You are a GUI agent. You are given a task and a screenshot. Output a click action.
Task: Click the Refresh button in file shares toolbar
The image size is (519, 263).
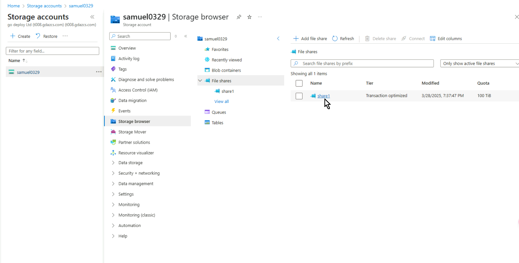[x=343, y=39]
